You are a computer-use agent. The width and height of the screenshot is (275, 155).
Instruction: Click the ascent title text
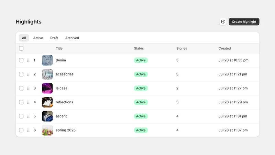(x=61, y=116)
